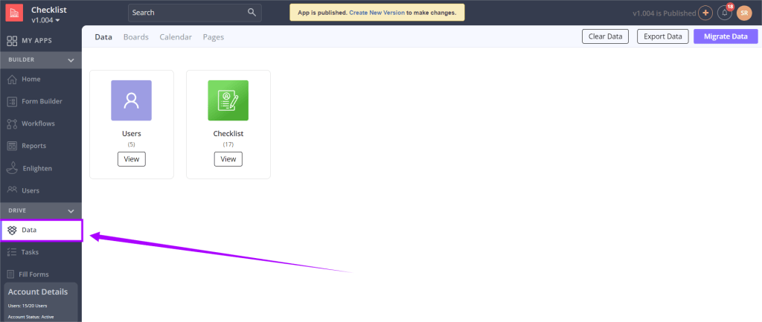Image resolution: width=762 pixels, height=322 pixels.
Task: Open Form Builder in sidebar
Action: pyautogui.click(x=41, y=101)
